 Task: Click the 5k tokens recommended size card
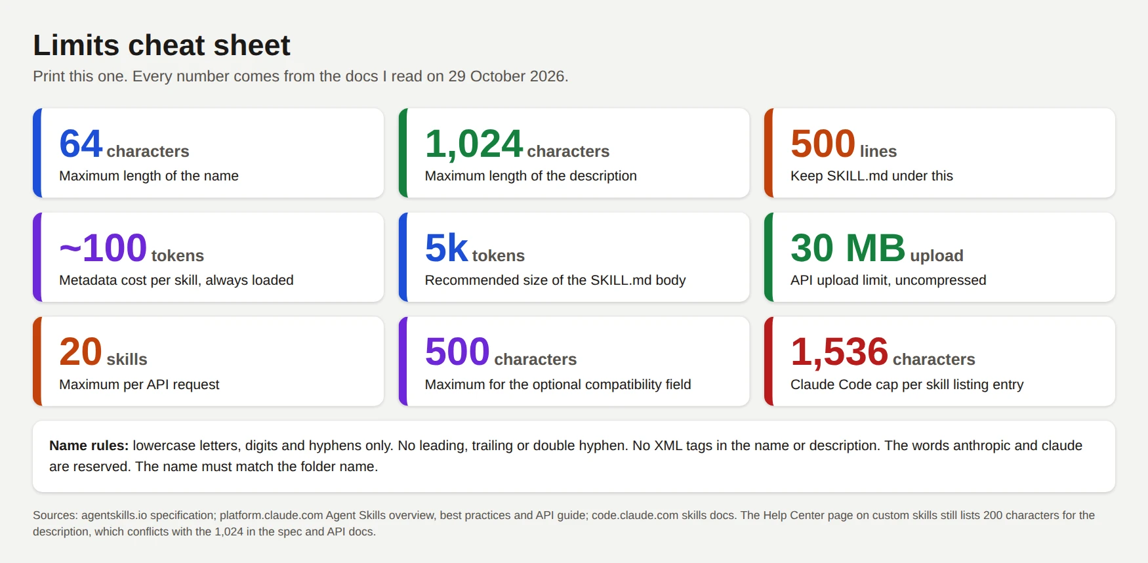coord(574,257)
